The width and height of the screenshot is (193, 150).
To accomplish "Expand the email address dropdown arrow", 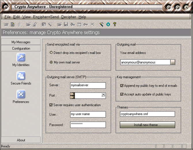I will tap(173, 62).
